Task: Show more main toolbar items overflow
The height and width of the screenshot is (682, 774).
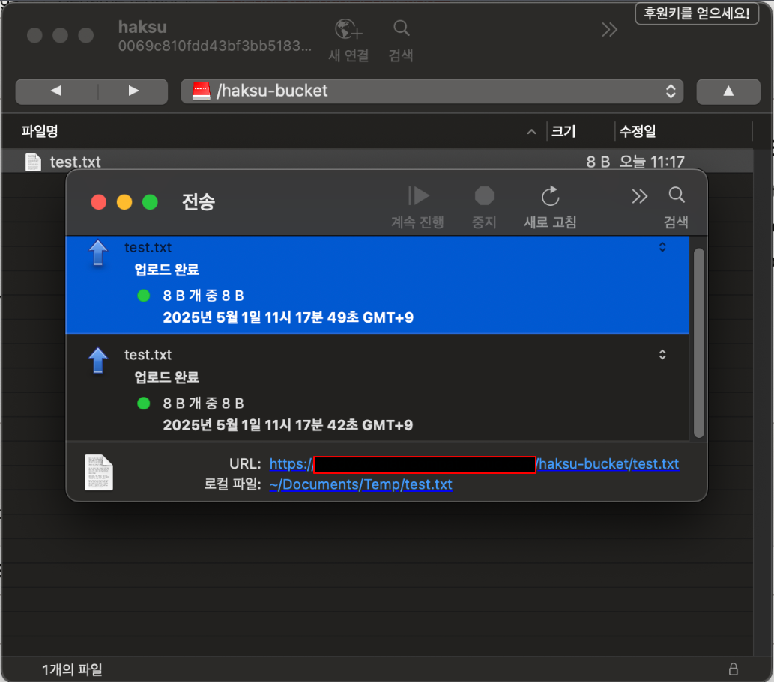Action: 609,30
